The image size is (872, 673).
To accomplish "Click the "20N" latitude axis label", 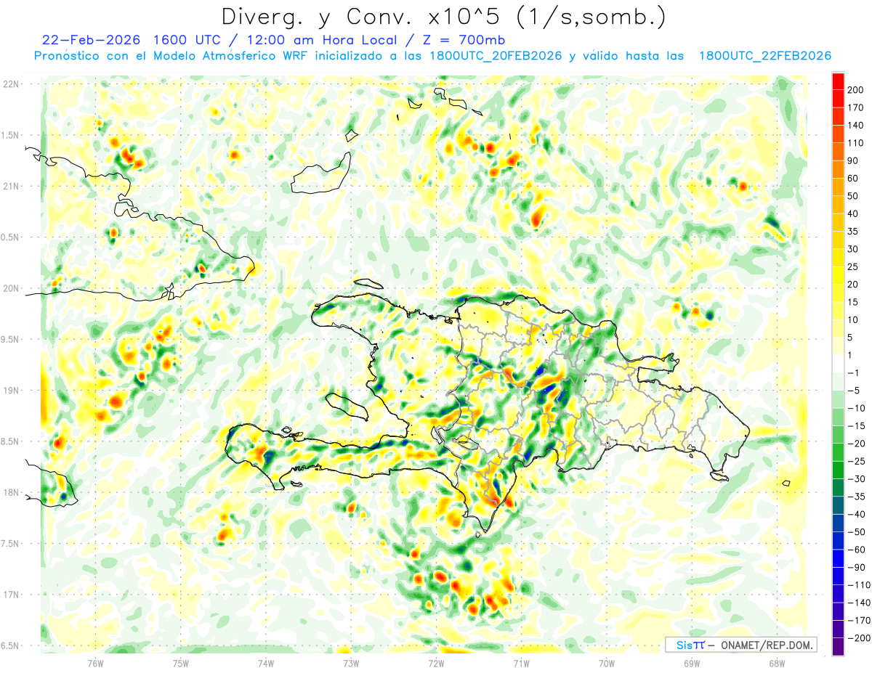I will coord(10,288).
